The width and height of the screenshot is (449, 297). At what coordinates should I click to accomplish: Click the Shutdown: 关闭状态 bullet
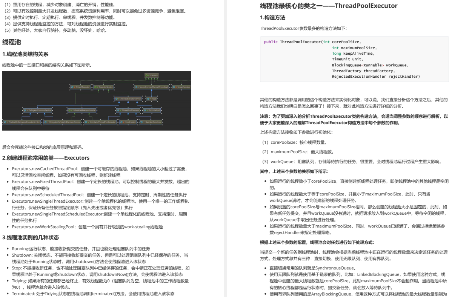coord(100,259)
